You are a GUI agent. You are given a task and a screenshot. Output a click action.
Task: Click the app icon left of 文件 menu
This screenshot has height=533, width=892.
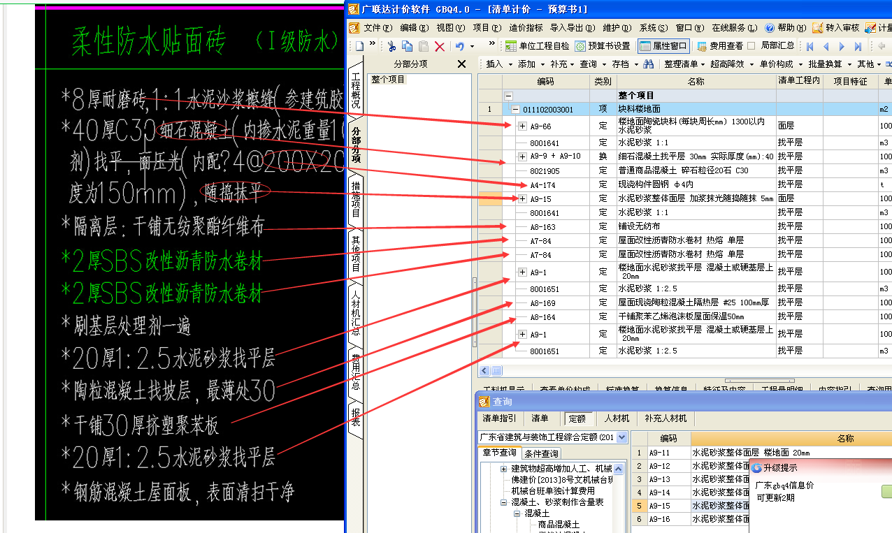(354, 28)
